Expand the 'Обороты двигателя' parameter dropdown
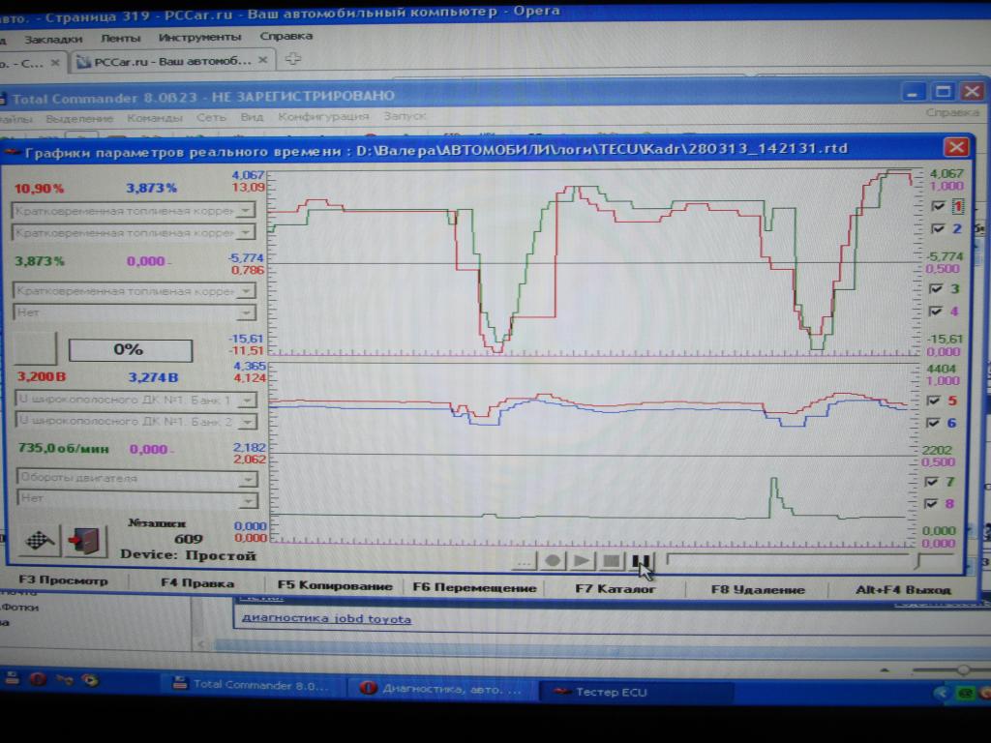This screenshot has width=991, height=743. coord(247,478)
